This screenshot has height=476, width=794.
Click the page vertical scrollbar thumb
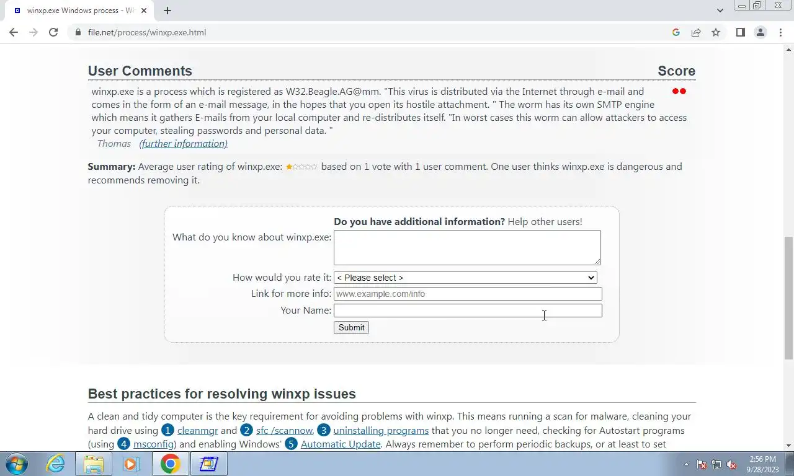click(788, 297)
